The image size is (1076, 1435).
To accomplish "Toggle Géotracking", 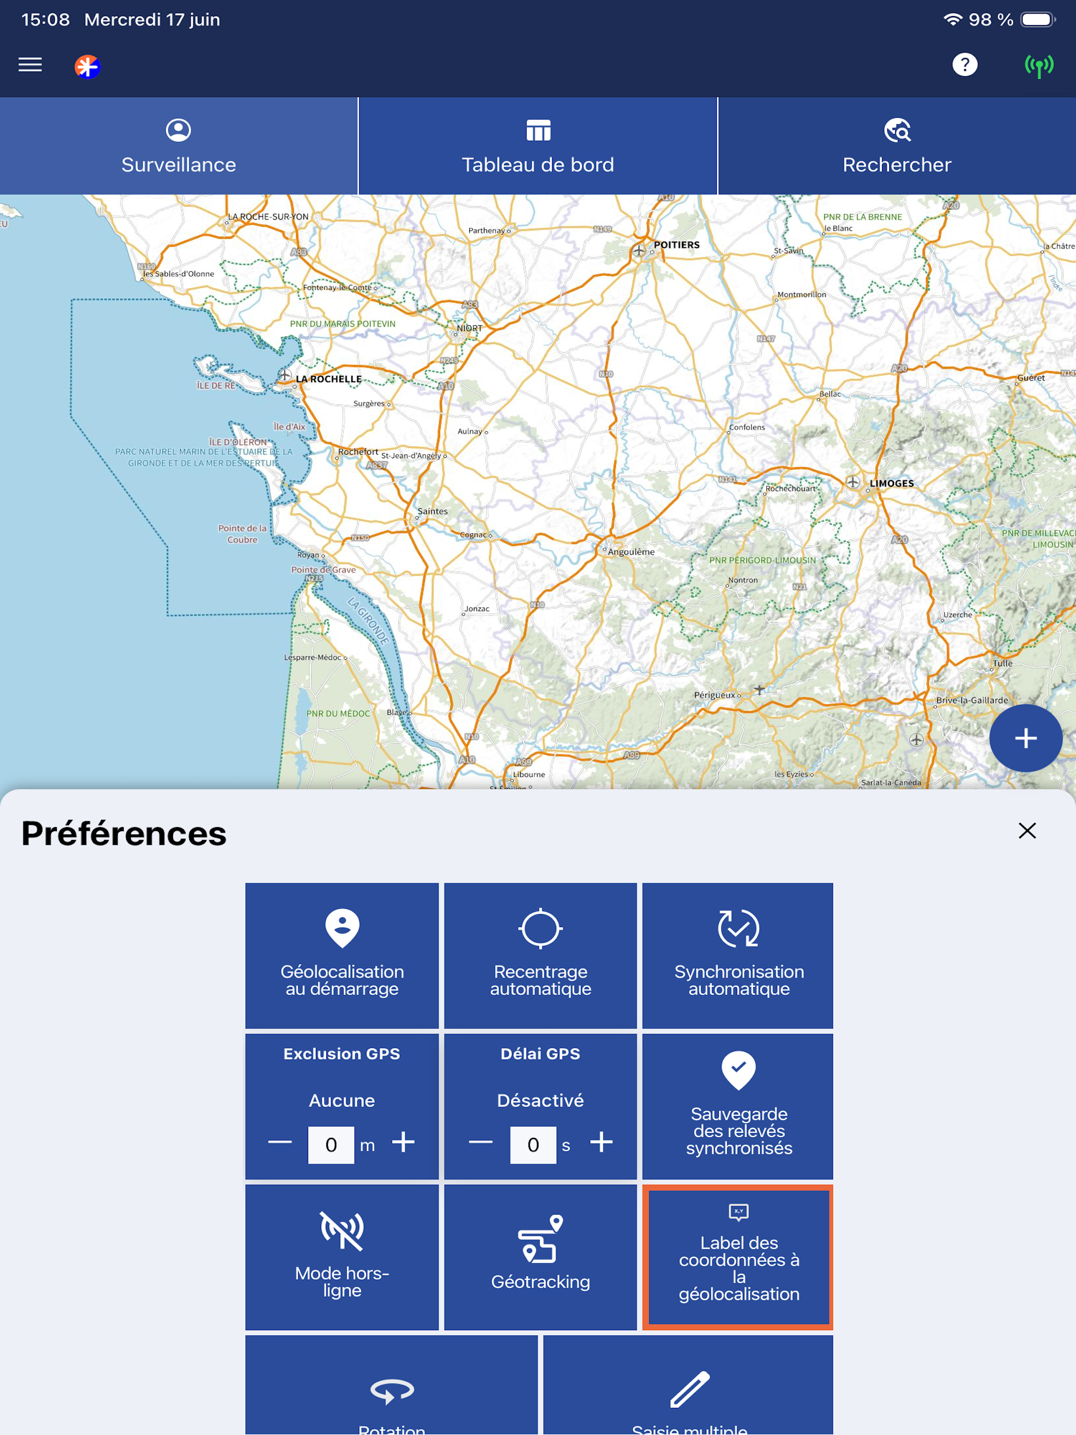I will tap(540, 1257).
